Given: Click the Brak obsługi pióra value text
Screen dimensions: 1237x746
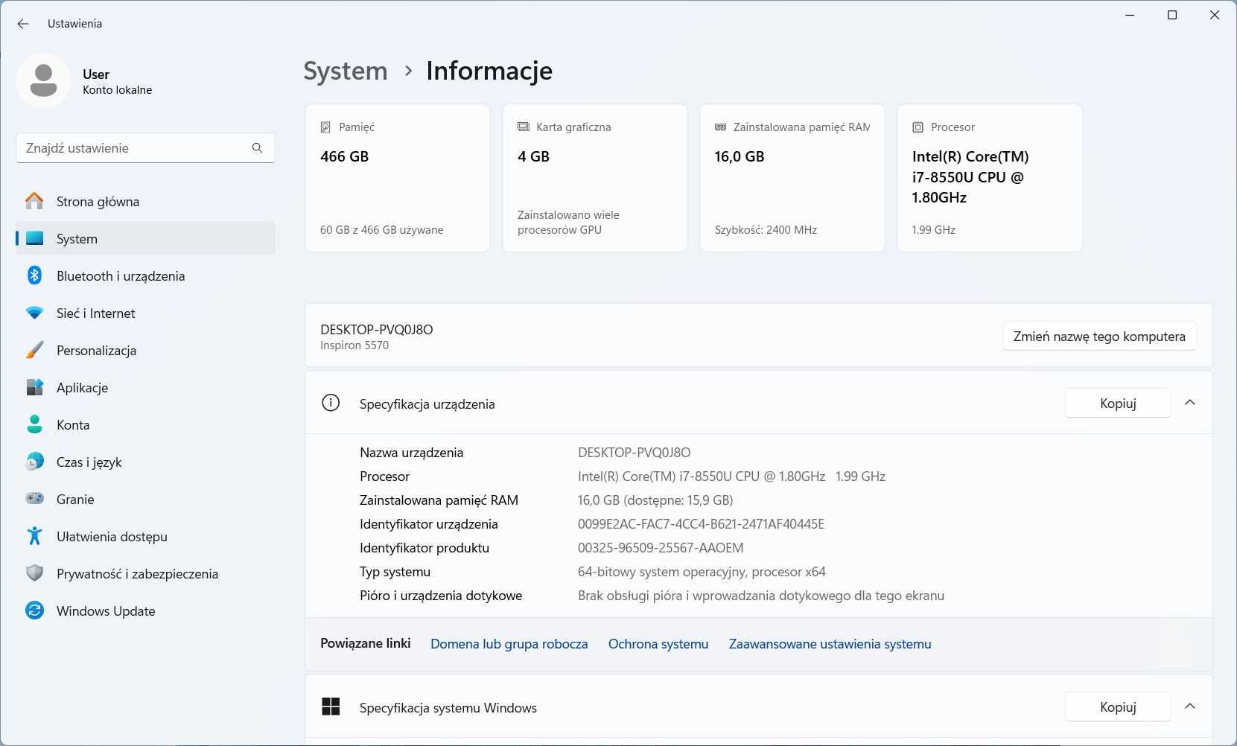Looking at the screenshot, I should (x=761, y=596).
